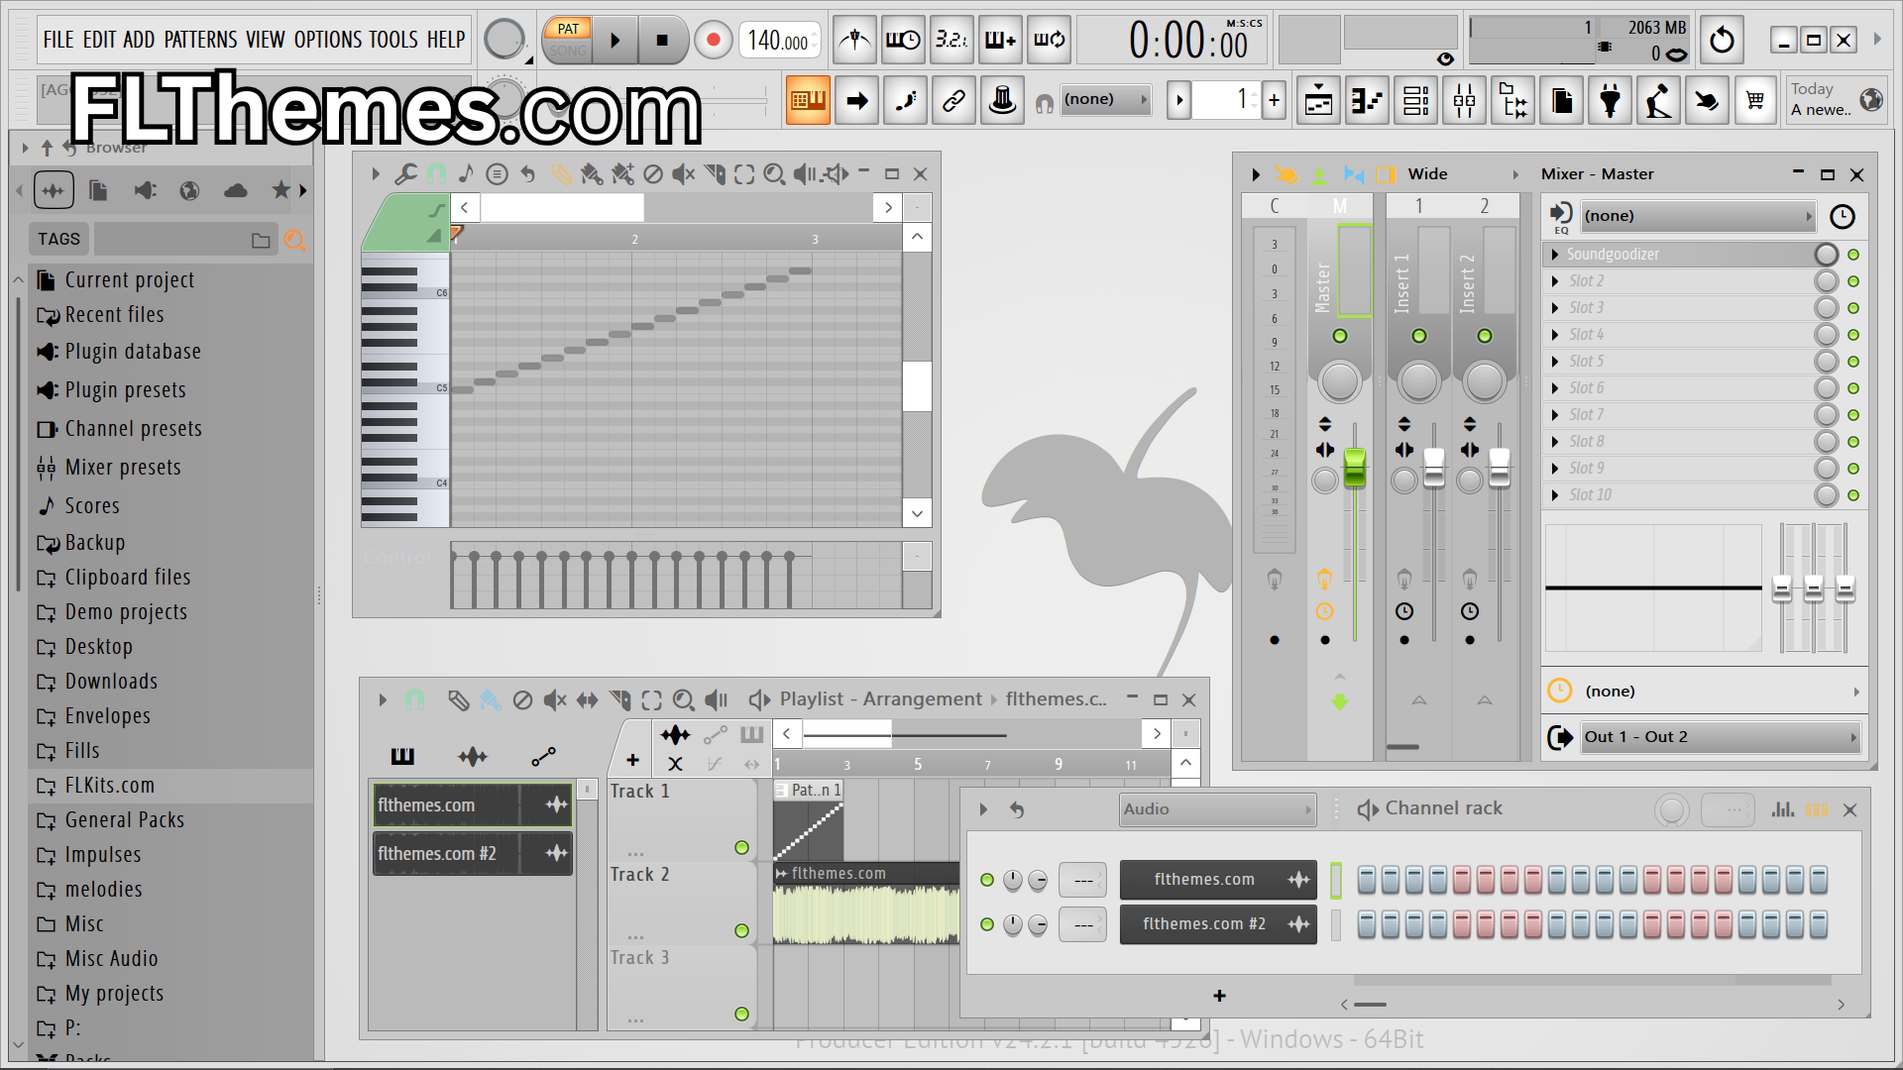Select playlist slip tool
This screenshot has height=1070, width=1903.
588,700
